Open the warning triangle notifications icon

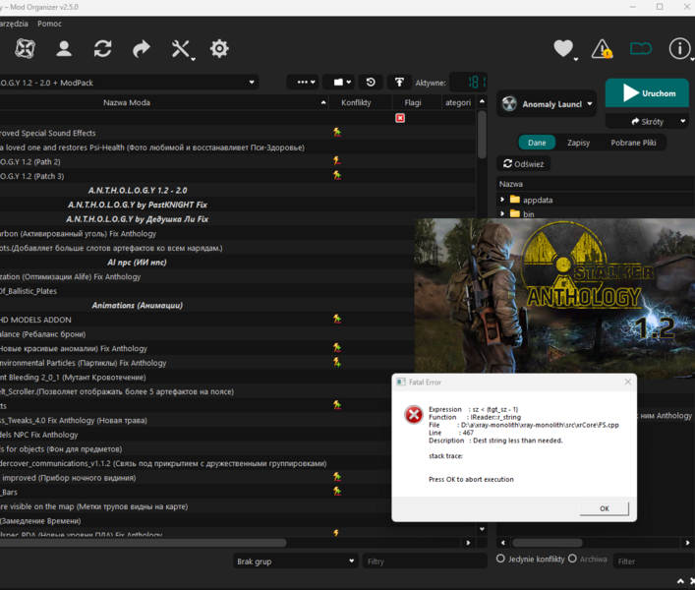coord(602,48)
